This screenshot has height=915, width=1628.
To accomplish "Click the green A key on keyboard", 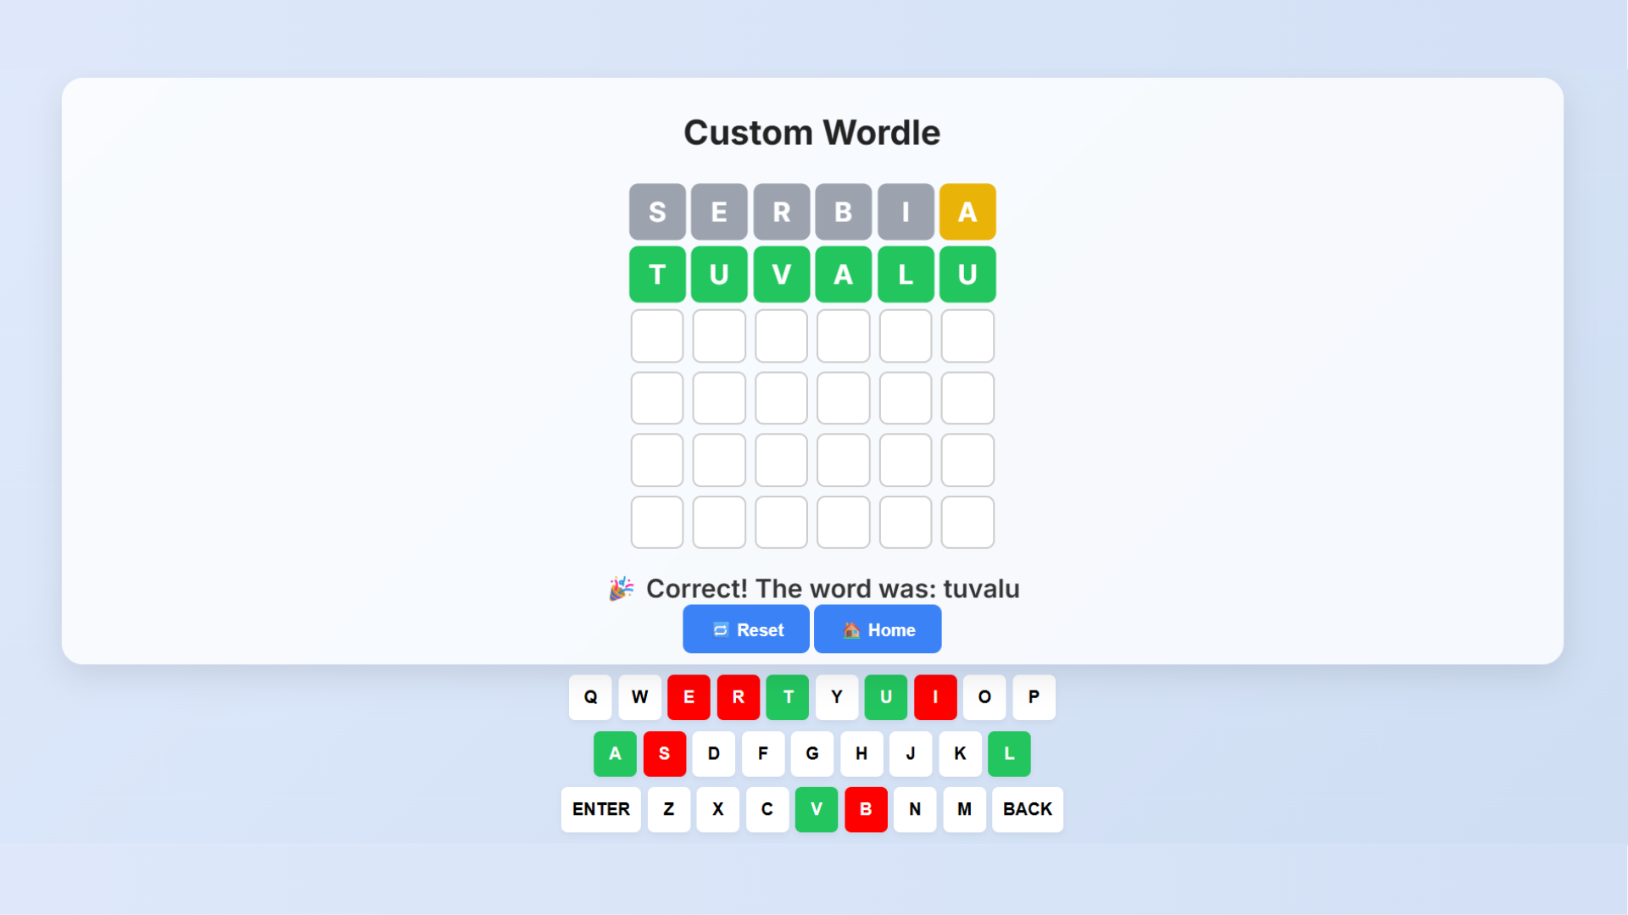I will point(616,753).
